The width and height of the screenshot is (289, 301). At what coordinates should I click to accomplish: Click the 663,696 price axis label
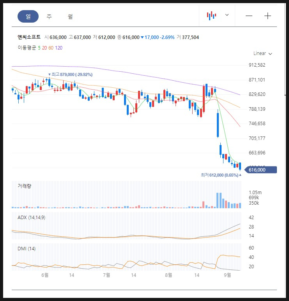pos(257,153)
